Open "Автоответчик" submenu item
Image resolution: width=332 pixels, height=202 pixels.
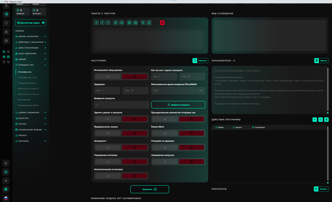point(24,100)
